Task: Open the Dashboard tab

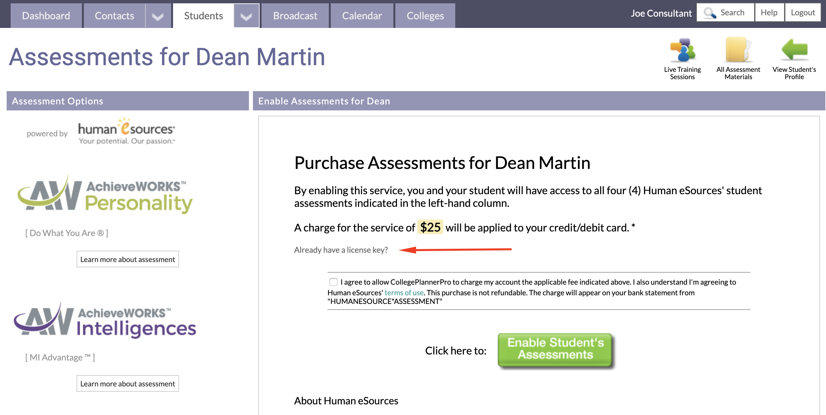Action: [x=46, y=16]
